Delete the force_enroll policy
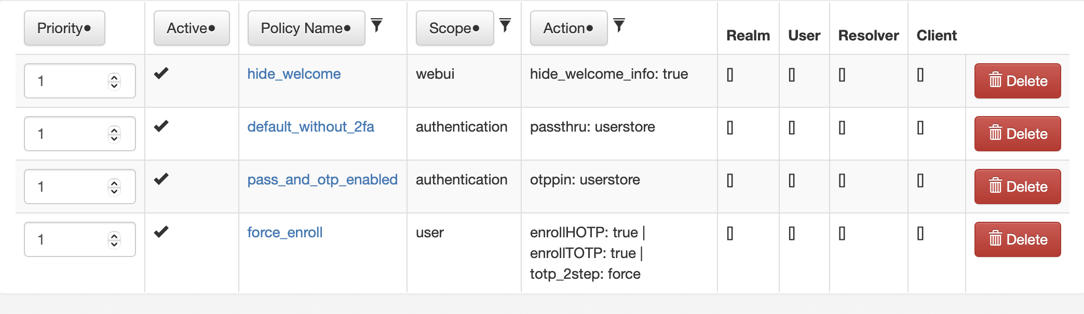Screen dimensions: 1084x314 (x=1017, y=239)
